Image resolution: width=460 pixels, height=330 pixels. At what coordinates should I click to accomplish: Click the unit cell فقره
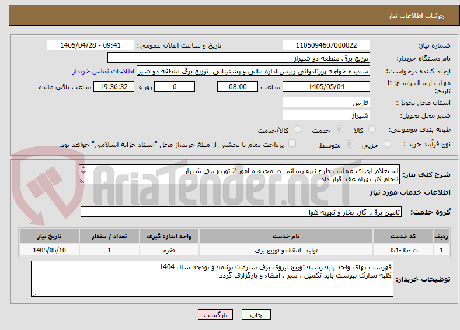pyautogui.click(x=169, y=250)
